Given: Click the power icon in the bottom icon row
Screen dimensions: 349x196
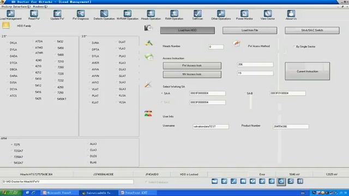Looking at the screenshot, I should click(281, 181).
